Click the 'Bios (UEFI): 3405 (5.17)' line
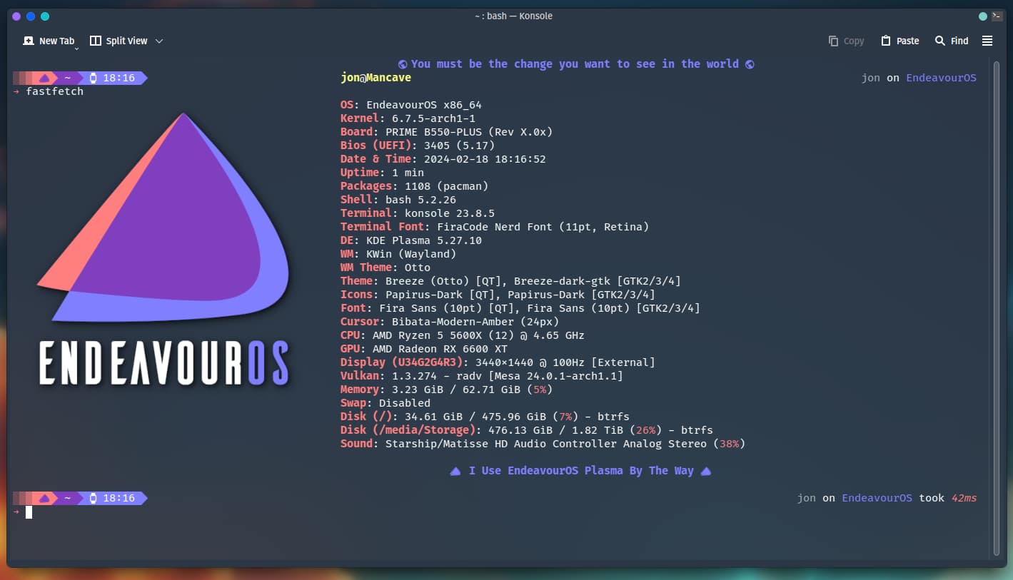Screen dimensions: 1013x580 418,146
